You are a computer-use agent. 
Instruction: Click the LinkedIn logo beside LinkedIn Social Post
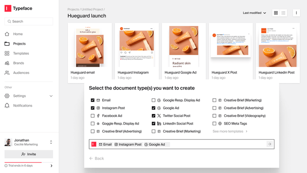159,124
